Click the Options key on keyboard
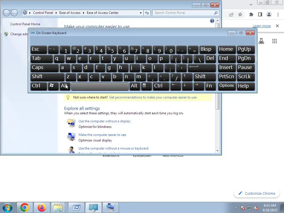 [x=227, y=86]
